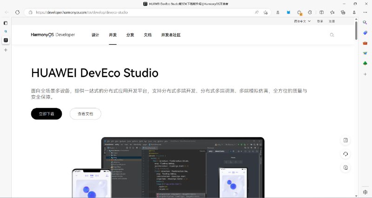The height and width of the screenshot is (198, 372).
Task: Click the back arrow in browser toolbar
Action: coord(7,13)
